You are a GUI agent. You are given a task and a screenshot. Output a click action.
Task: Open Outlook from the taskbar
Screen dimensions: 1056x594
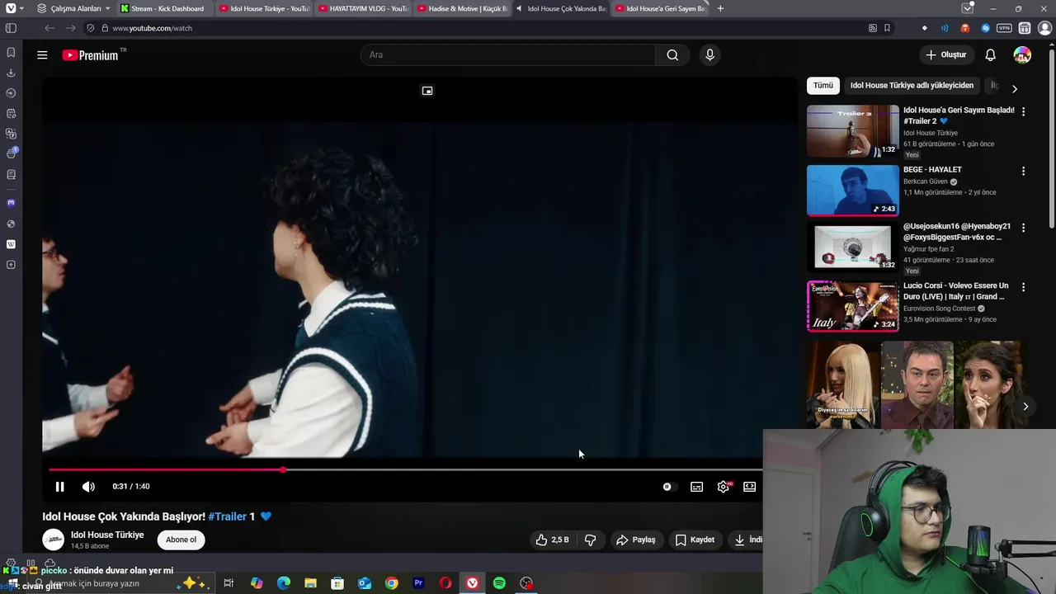[365, 583]
